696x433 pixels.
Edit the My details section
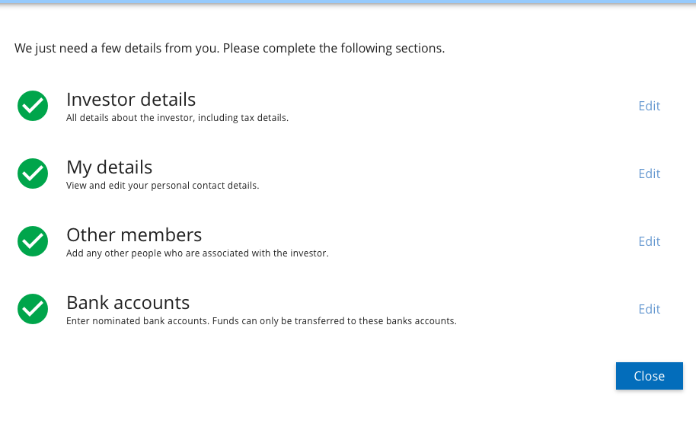point(649,174)
